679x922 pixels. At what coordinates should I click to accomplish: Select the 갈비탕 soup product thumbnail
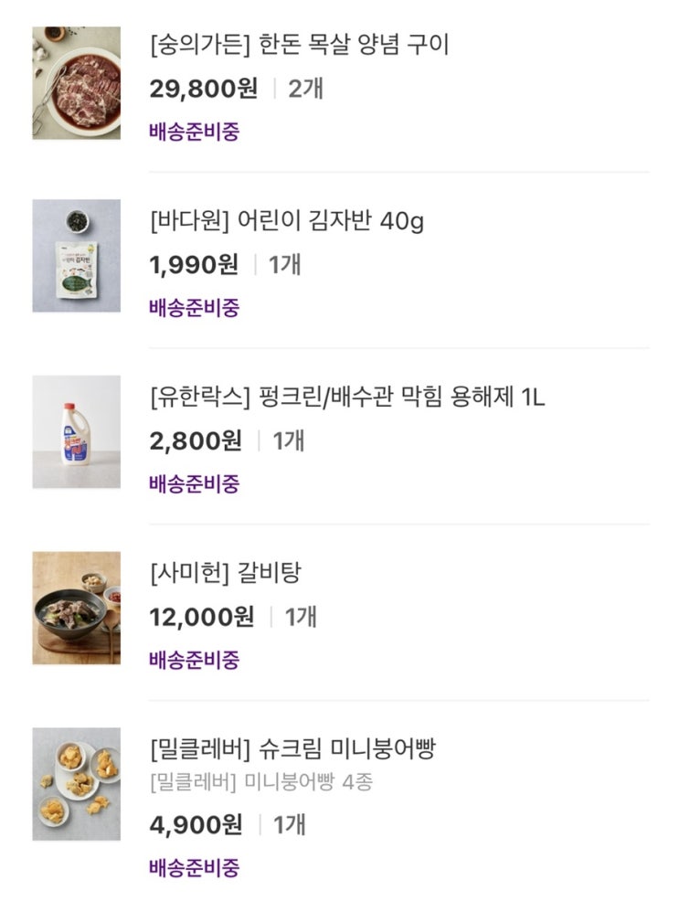coord(77,607)
